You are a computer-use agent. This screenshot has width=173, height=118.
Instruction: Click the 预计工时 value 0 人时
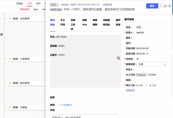point(140,85)
